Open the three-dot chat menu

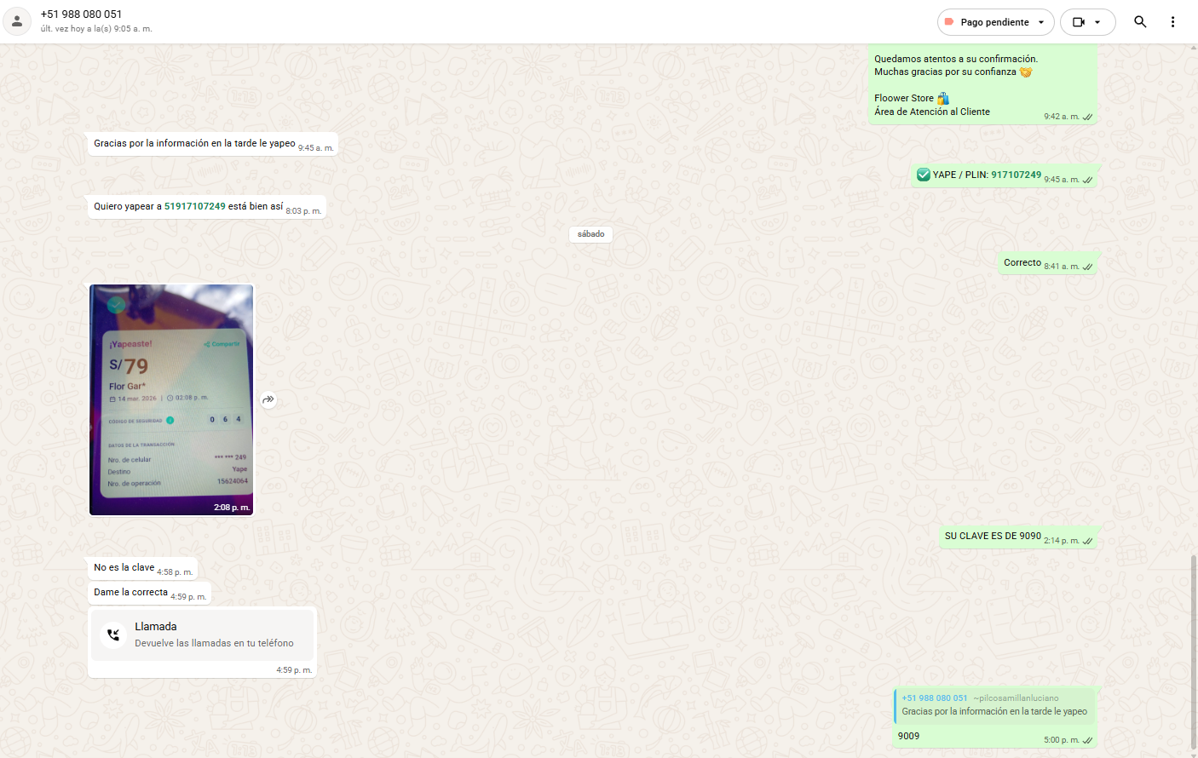(x=1172, y=22)
